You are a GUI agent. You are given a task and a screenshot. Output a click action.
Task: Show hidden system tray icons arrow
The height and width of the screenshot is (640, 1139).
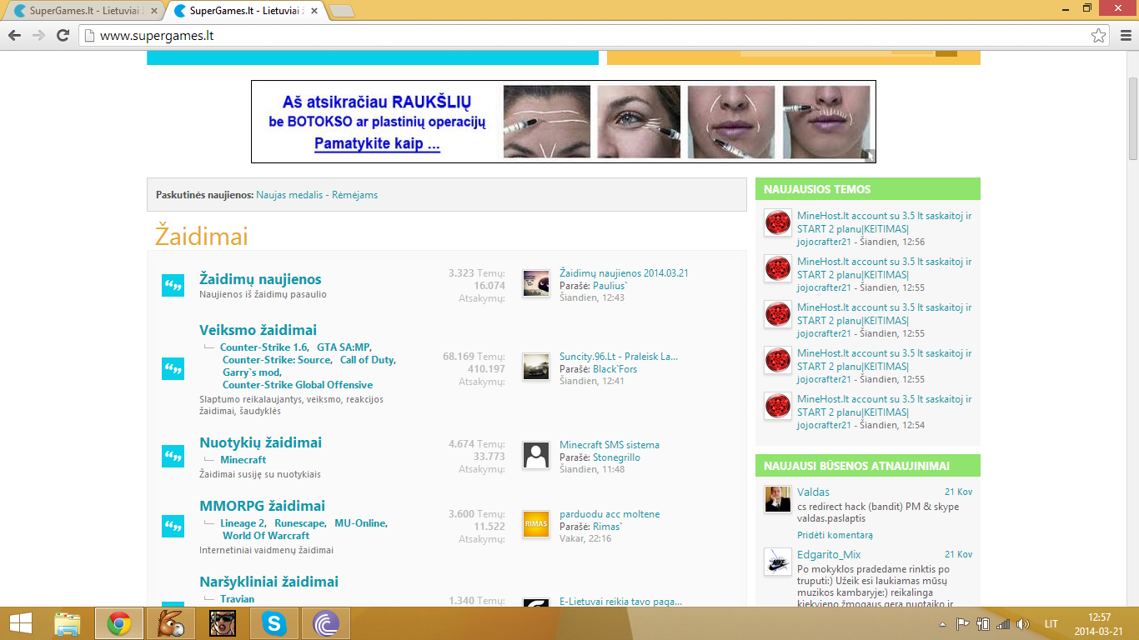(x=942, y=624)
